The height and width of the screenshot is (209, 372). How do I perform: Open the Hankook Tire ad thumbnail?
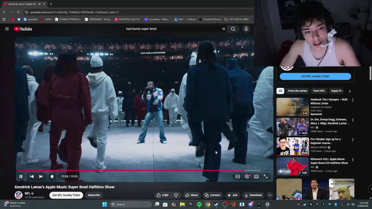293,107
